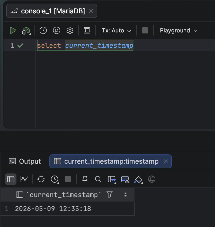Open console settings gear
The height and width of the screenshot is (227, 215).
click(70, 31)
